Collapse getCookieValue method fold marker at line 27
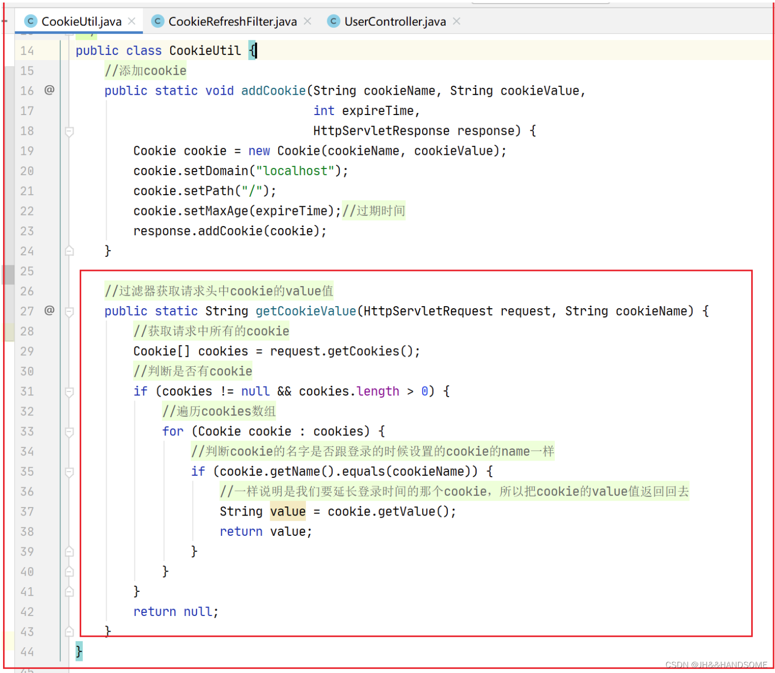The height and width of the screenshot is (673, 775). (x=70, y=311)
